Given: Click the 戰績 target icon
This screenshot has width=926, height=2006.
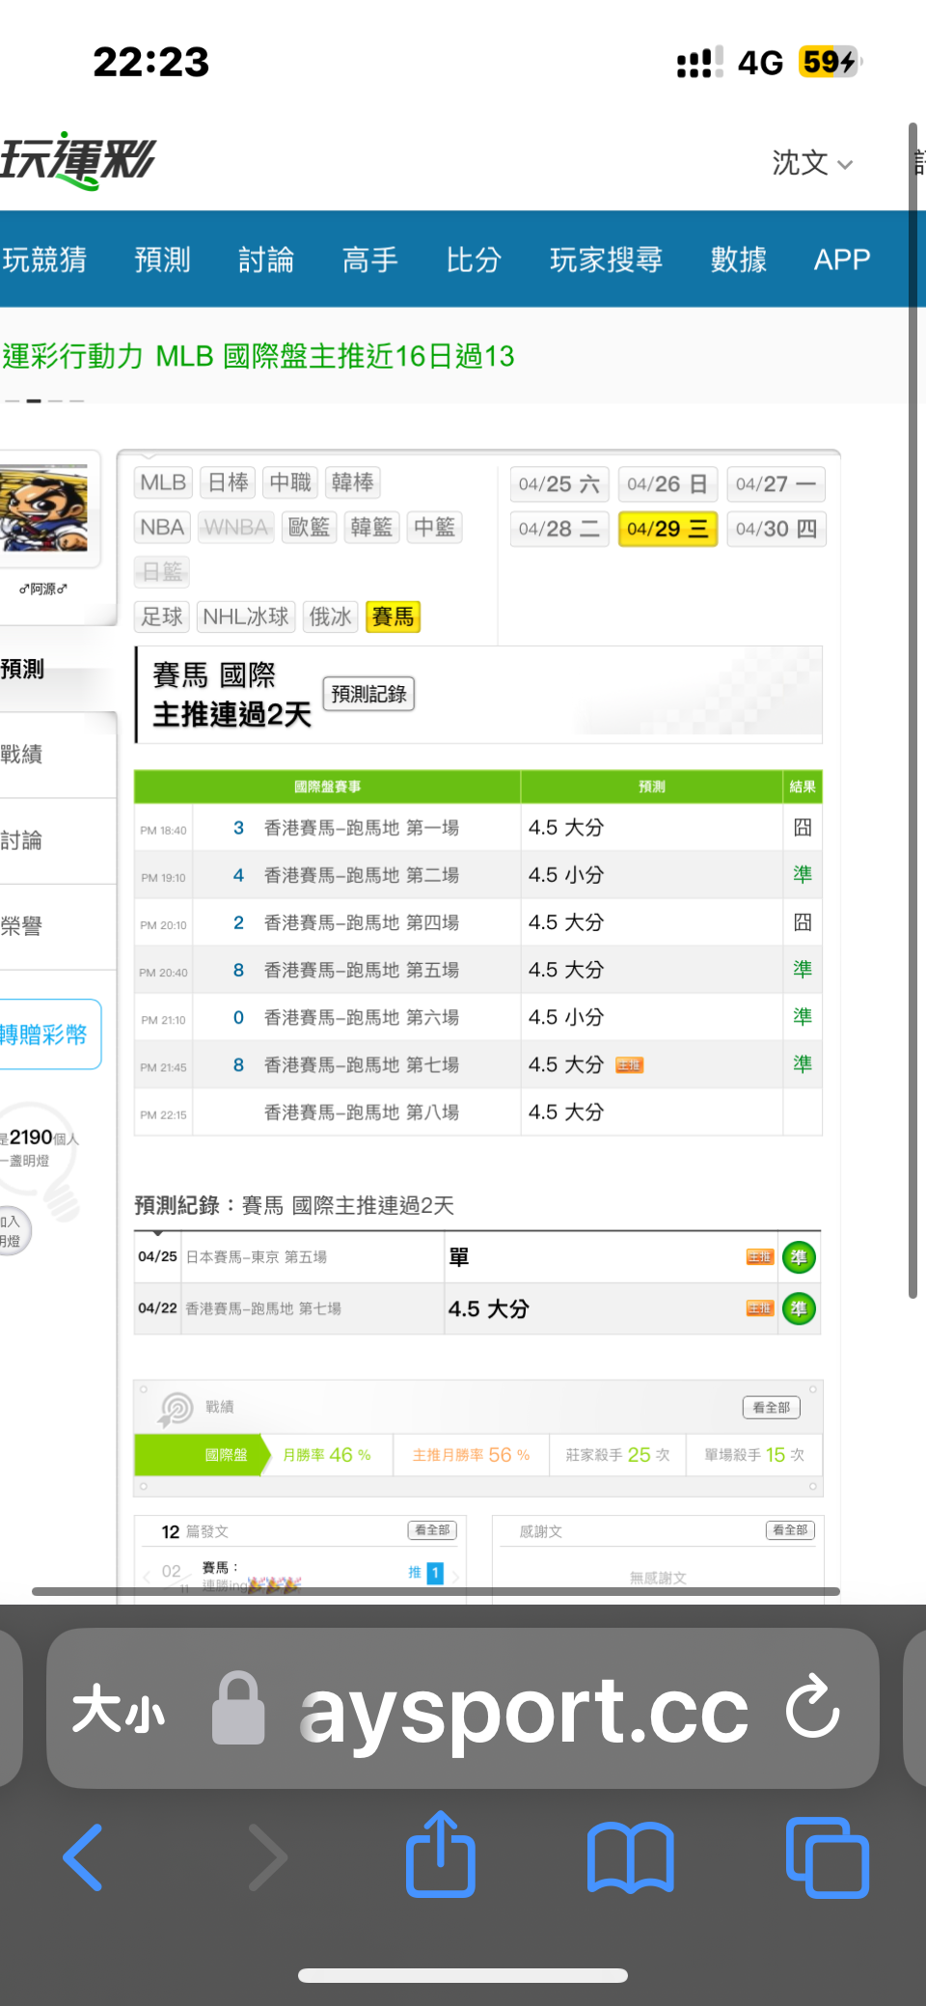Looking at the screenshot, I should [176, 1409].
